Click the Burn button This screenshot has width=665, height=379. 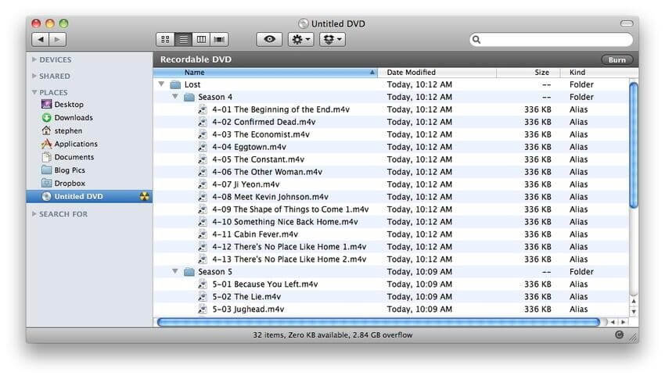[616, 59]
